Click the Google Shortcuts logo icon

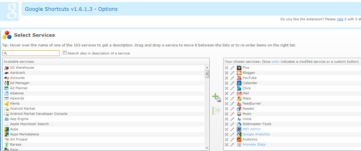pos(9,11)
